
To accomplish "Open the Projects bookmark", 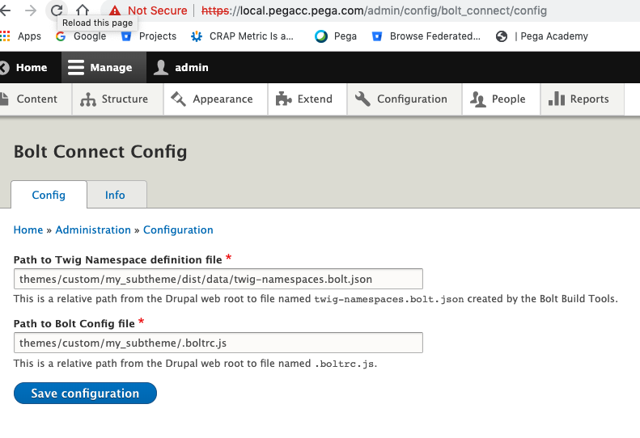I will click(149, 36).
